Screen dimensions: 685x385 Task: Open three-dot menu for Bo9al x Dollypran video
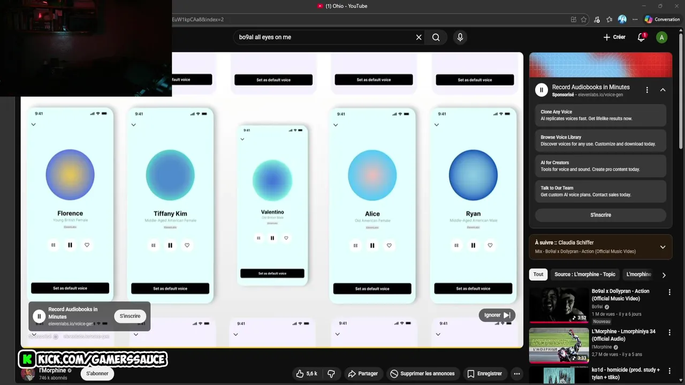pyautogui.click(x=669, y=292)
